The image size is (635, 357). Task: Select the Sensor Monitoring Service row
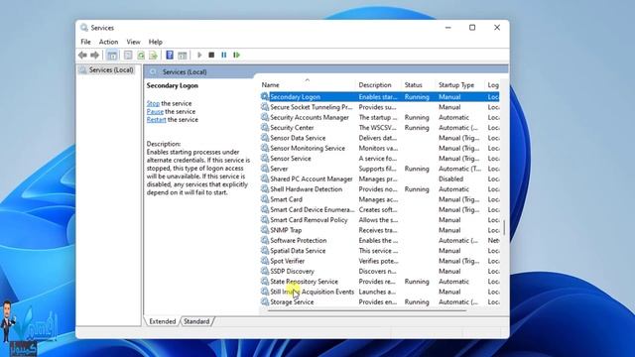click(x=379, y=148)
